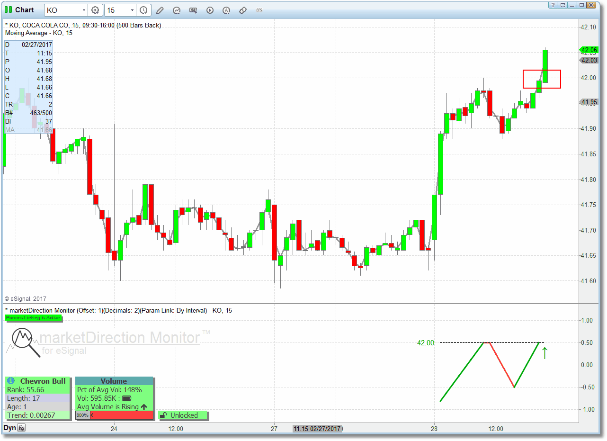Screen dimensions: 607x441
Task: Click the link chain toolbar icon
Action: [x=242, y=10]
